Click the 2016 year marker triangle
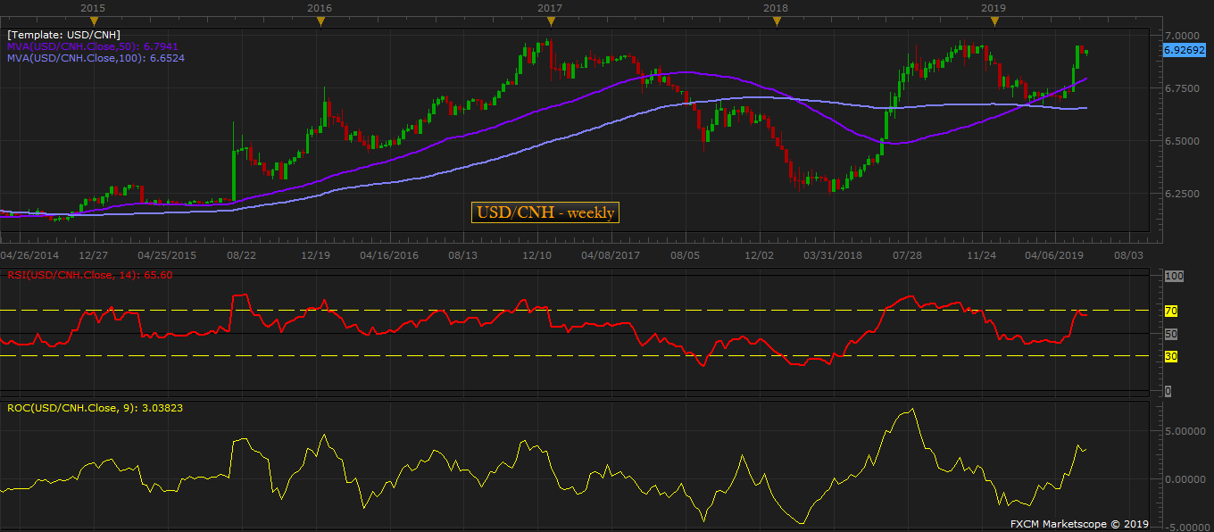This screenshot has height=532, width=1214. [x=320, y=21]
